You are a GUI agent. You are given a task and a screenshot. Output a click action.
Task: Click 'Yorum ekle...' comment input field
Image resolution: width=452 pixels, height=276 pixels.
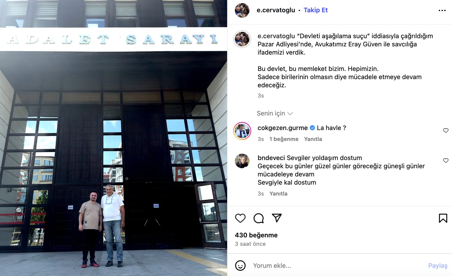(x=338, y=265)
